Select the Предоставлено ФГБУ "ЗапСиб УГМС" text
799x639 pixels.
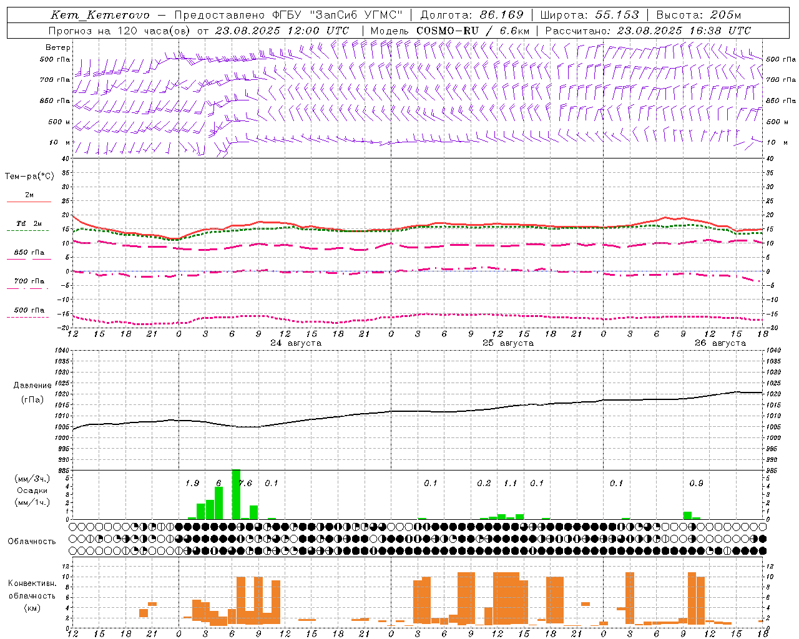(288, 15)
